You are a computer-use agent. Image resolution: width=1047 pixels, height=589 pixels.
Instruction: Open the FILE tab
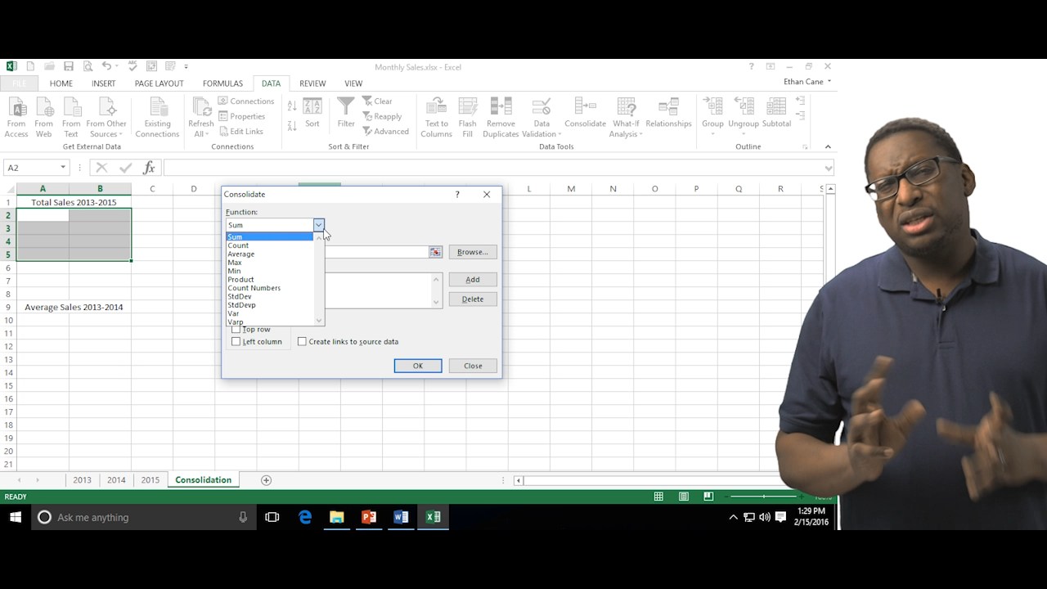click(x=19, y=83)
